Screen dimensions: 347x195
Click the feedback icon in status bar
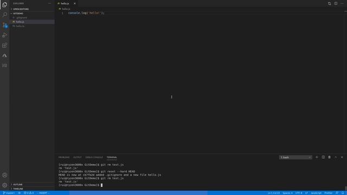(337, 193)
